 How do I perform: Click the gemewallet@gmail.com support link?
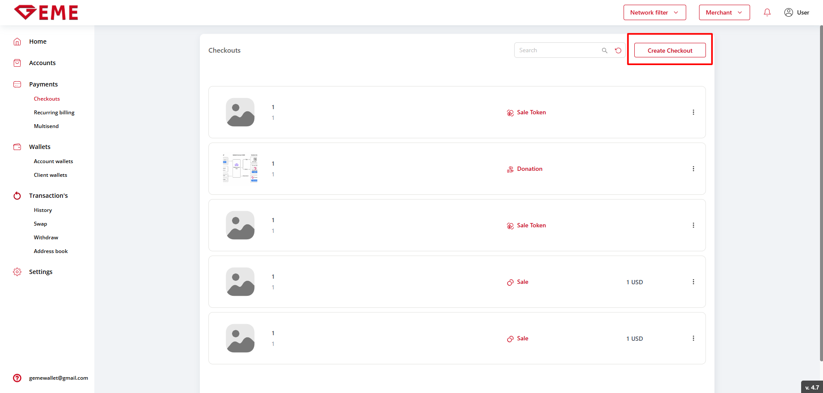click(x=58, y=378)
